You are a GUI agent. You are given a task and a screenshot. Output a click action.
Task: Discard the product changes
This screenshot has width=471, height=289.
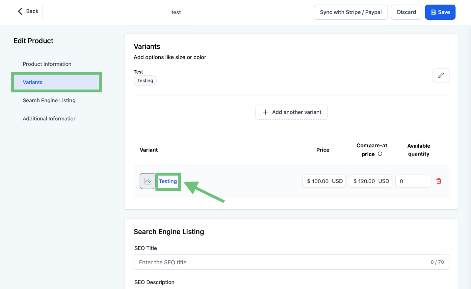[406, 12]
